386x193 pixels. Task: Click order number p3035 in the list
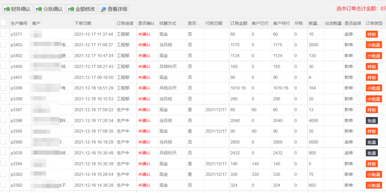point(17,153)
